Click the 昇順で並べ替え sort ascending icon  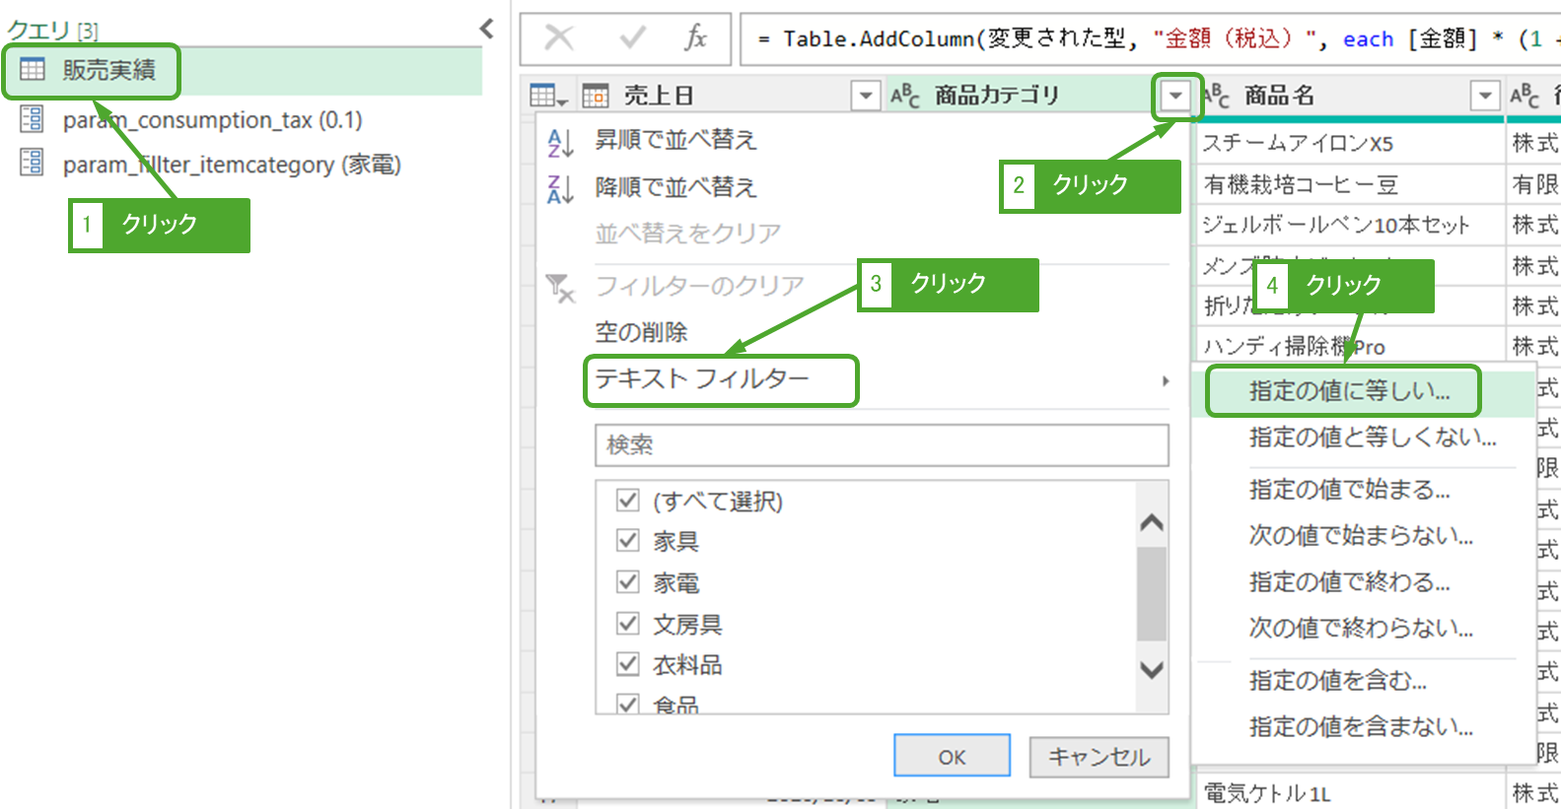559,142
